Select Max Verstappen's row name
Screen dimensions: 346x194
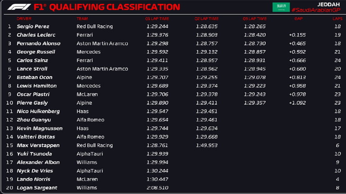[x=35, y=146]
